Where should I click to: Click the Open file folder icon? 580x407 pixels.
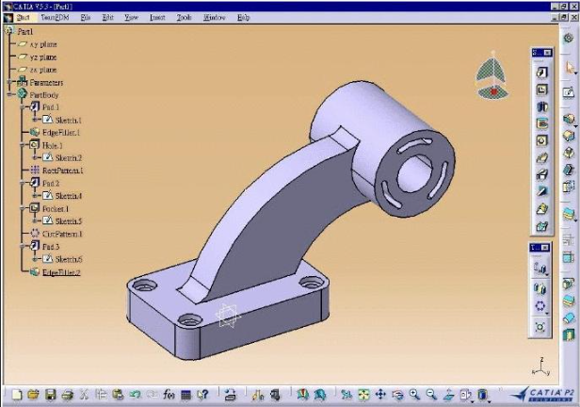[33, 395]
